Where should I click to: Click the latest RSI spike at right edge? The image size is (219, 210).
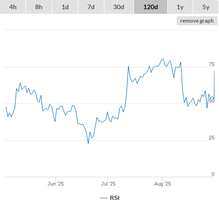click(x=214, y=72)
